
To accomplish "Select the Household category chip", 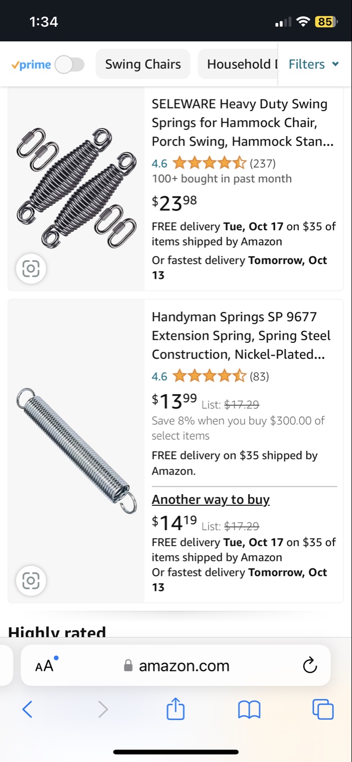I will pos(239,65).
